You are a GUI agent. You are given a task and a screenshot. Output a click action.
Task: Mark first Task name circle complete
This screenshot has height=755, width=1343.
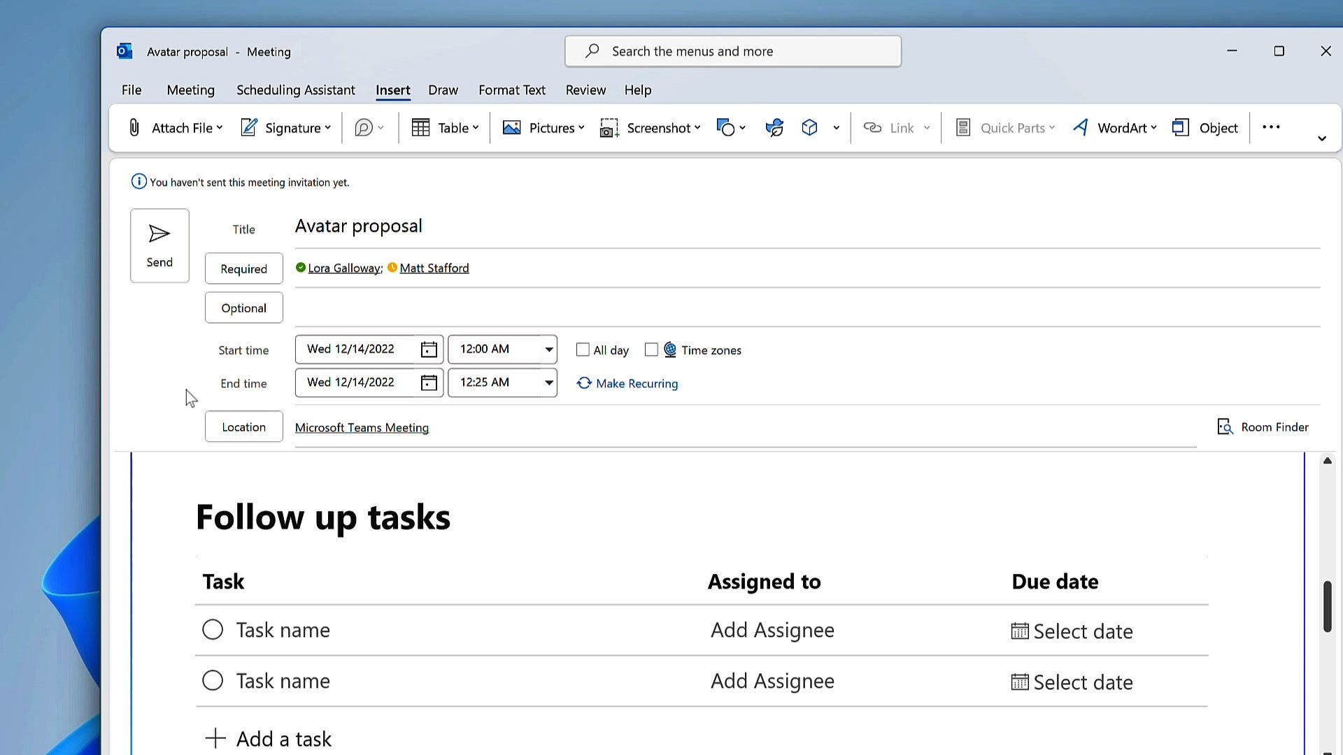[x=213, y=630]
